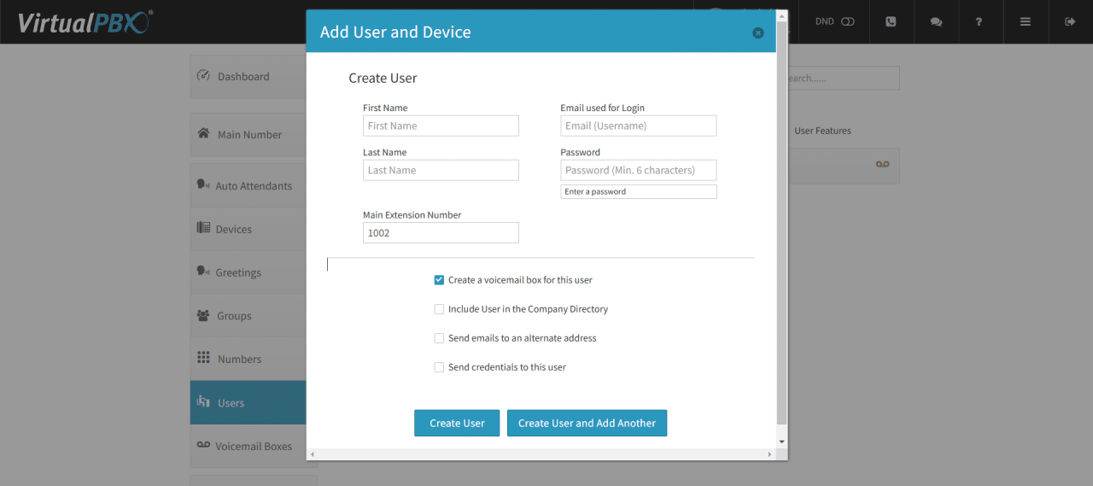Open the chat messages icon
This screenshot has height=486, width=1093.
(936, 22)
